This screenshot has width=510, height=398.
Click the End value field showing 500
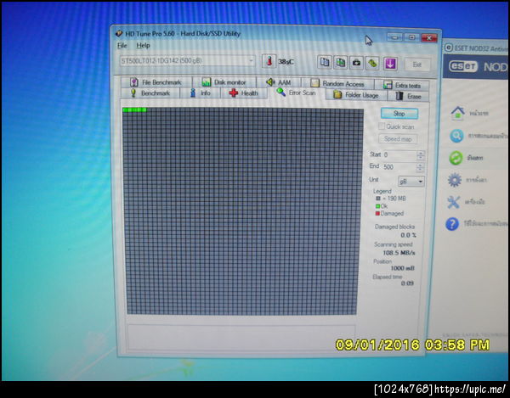(399, 167)
